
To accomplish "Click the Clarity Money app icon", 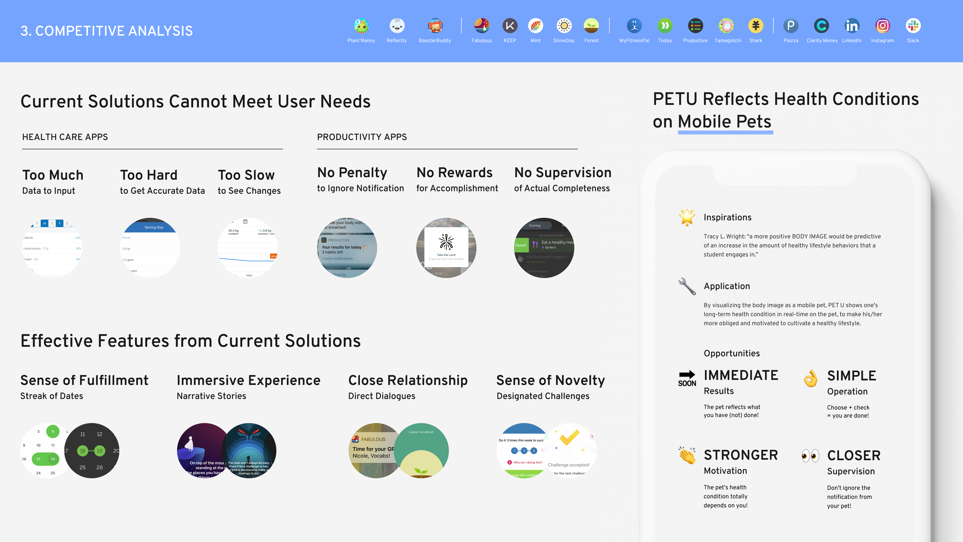I will 821,26.
